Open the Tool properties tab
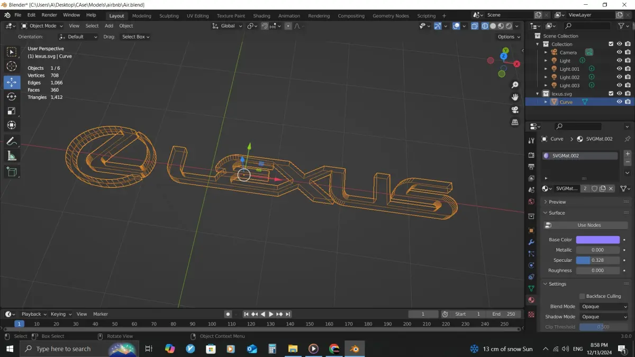Image resolution: width=635 pixels, height=357 pixels. tap(531, 140)
